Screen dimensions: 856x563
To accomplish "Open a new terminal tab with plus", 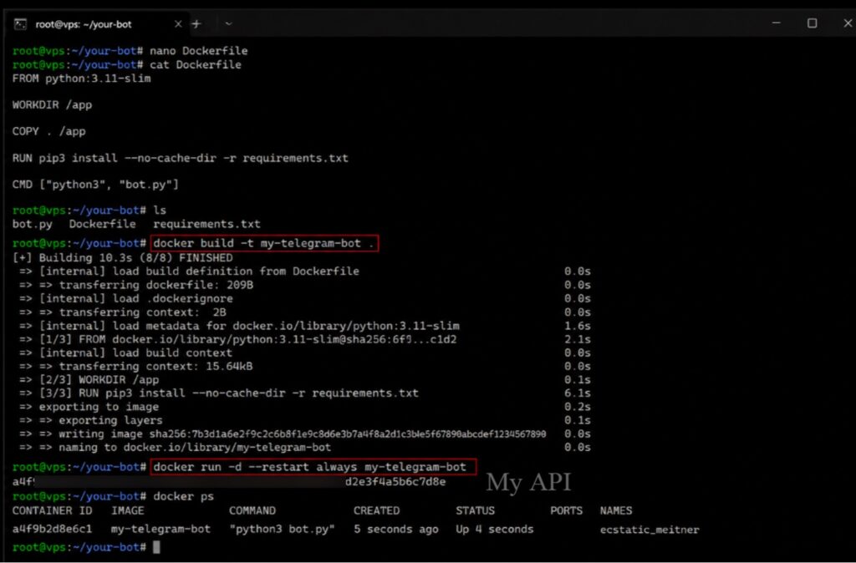I will pos(196,24).
